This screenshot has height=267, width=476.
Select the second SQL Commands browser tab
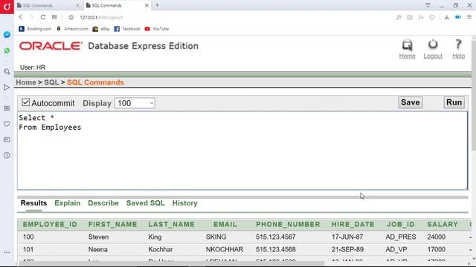coord(117,5)
